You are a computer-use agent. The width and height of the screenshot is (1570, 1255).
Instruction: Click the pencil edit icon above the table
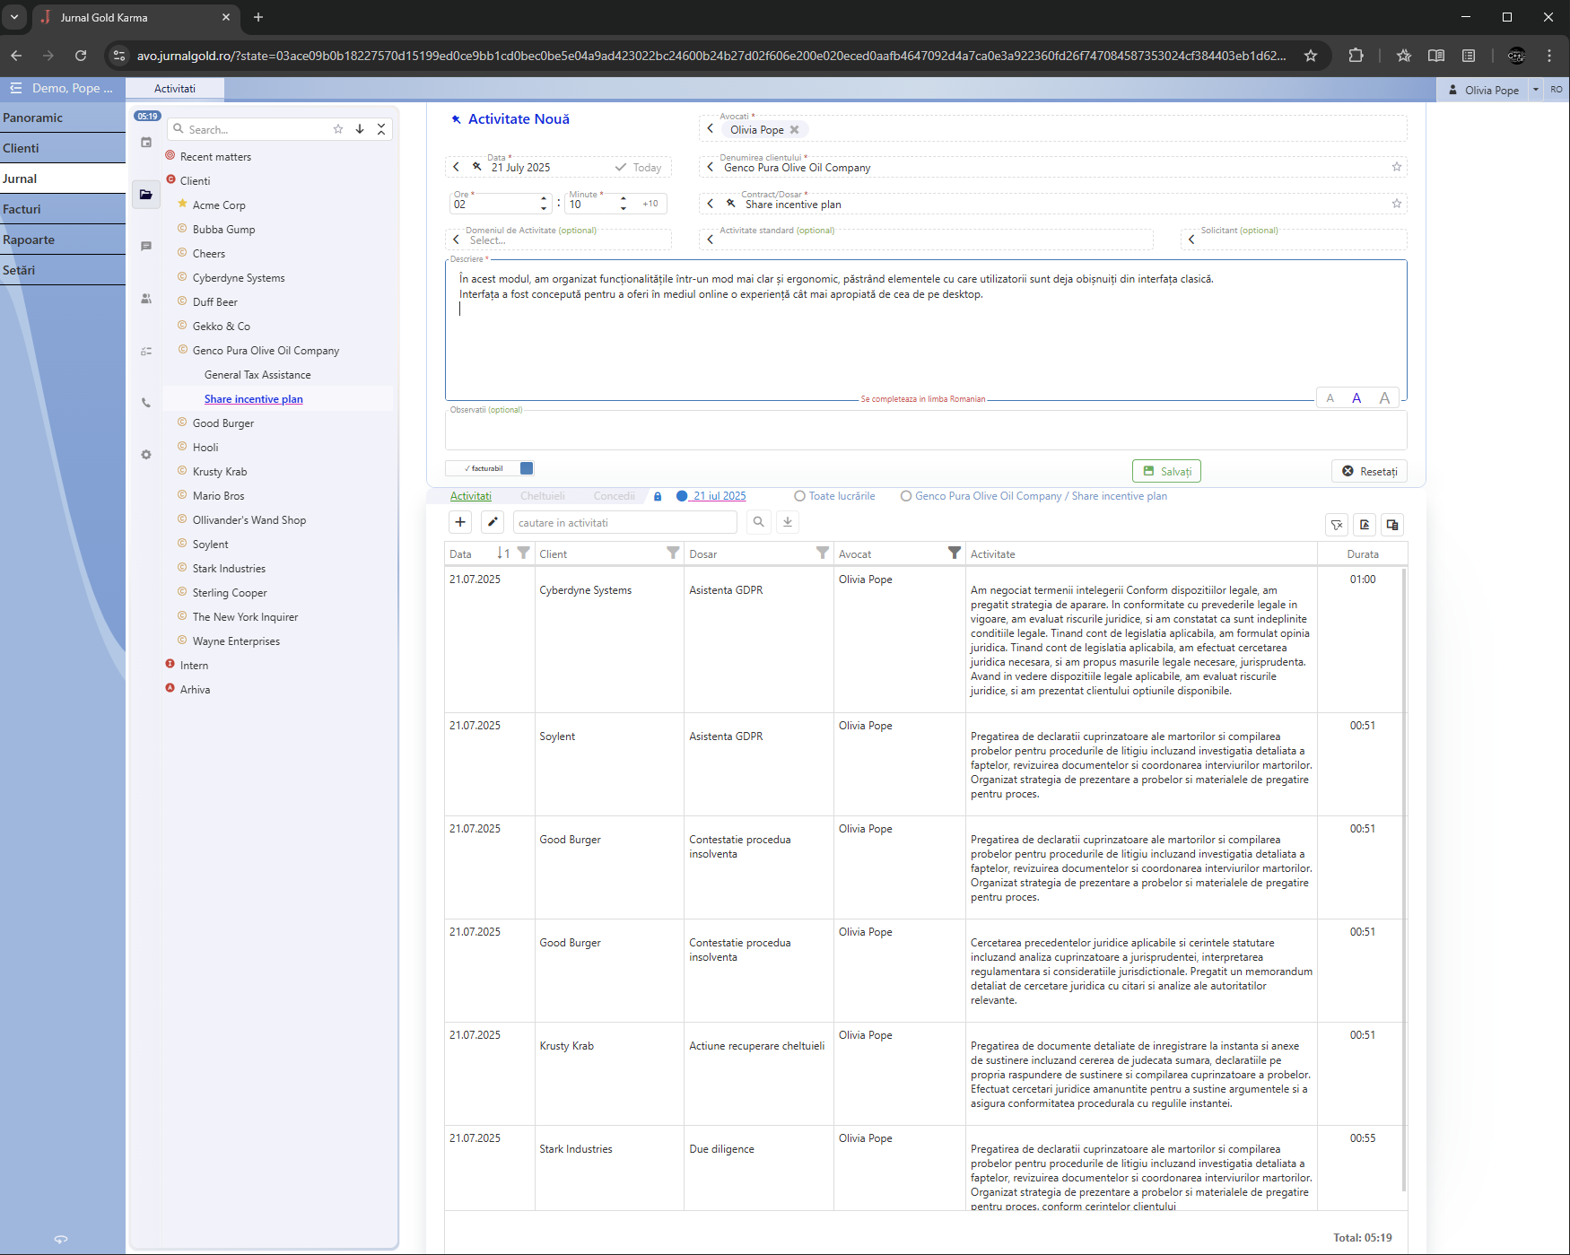pos(493,522)
